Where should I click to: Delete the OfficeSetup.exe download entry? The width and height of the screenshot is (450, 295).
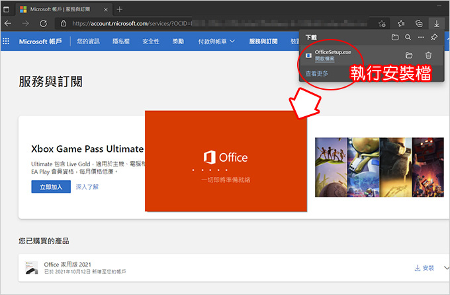[428, 55]
